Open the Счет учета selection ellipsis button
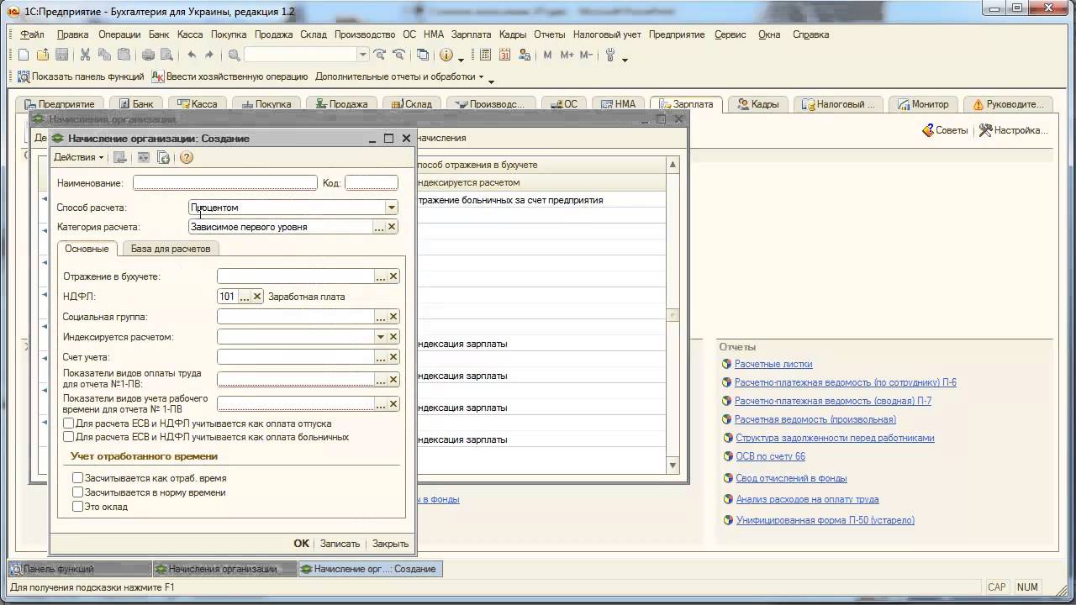Viewport: 1076px width, 605px height. tap(380, 357)
